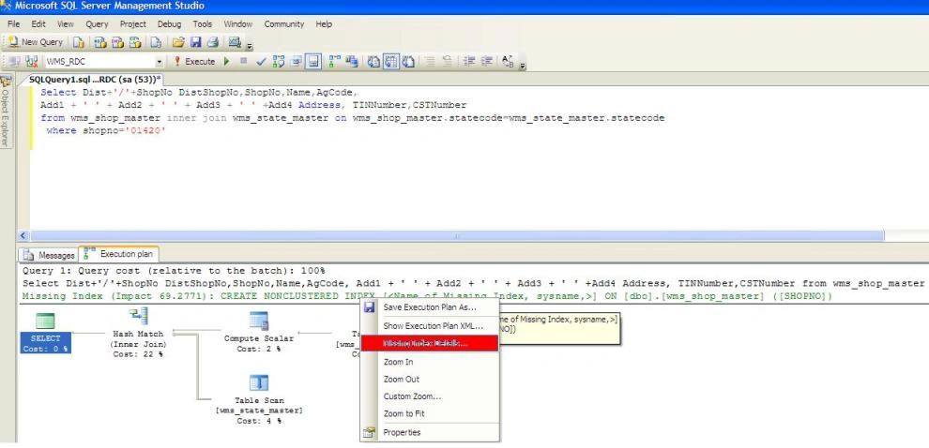Switch output to Results to File

408,62
